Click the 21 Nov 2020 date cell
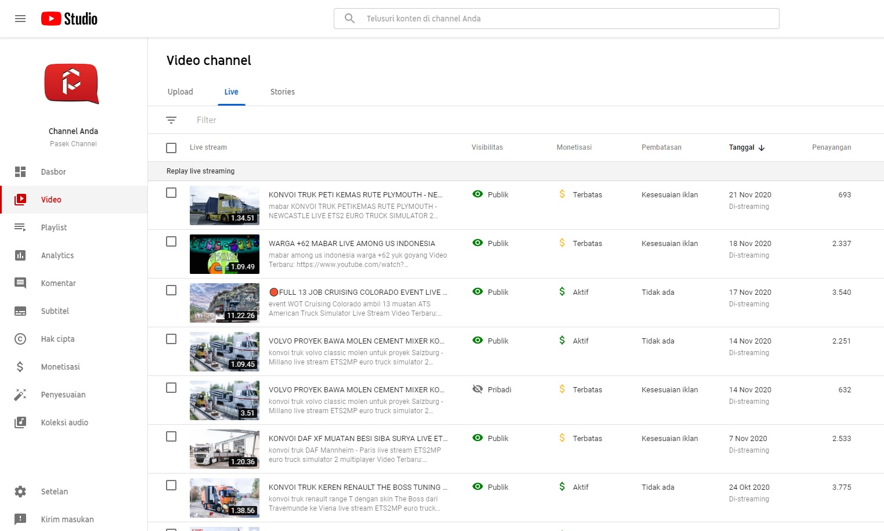 (750, 195)
